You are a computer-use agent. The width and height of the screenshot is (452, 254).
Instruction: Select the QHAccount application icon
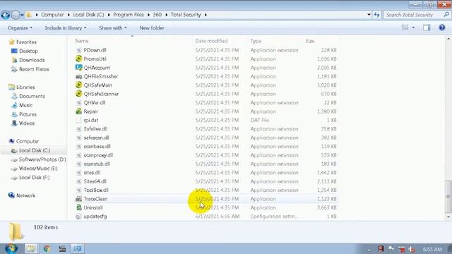coord(78,68)
